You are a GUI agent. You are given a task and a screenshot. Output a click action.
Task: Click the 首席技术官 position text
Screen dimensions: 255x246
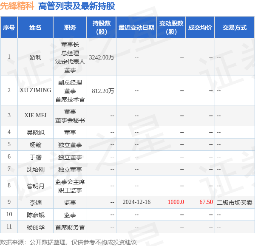[70, 99]
